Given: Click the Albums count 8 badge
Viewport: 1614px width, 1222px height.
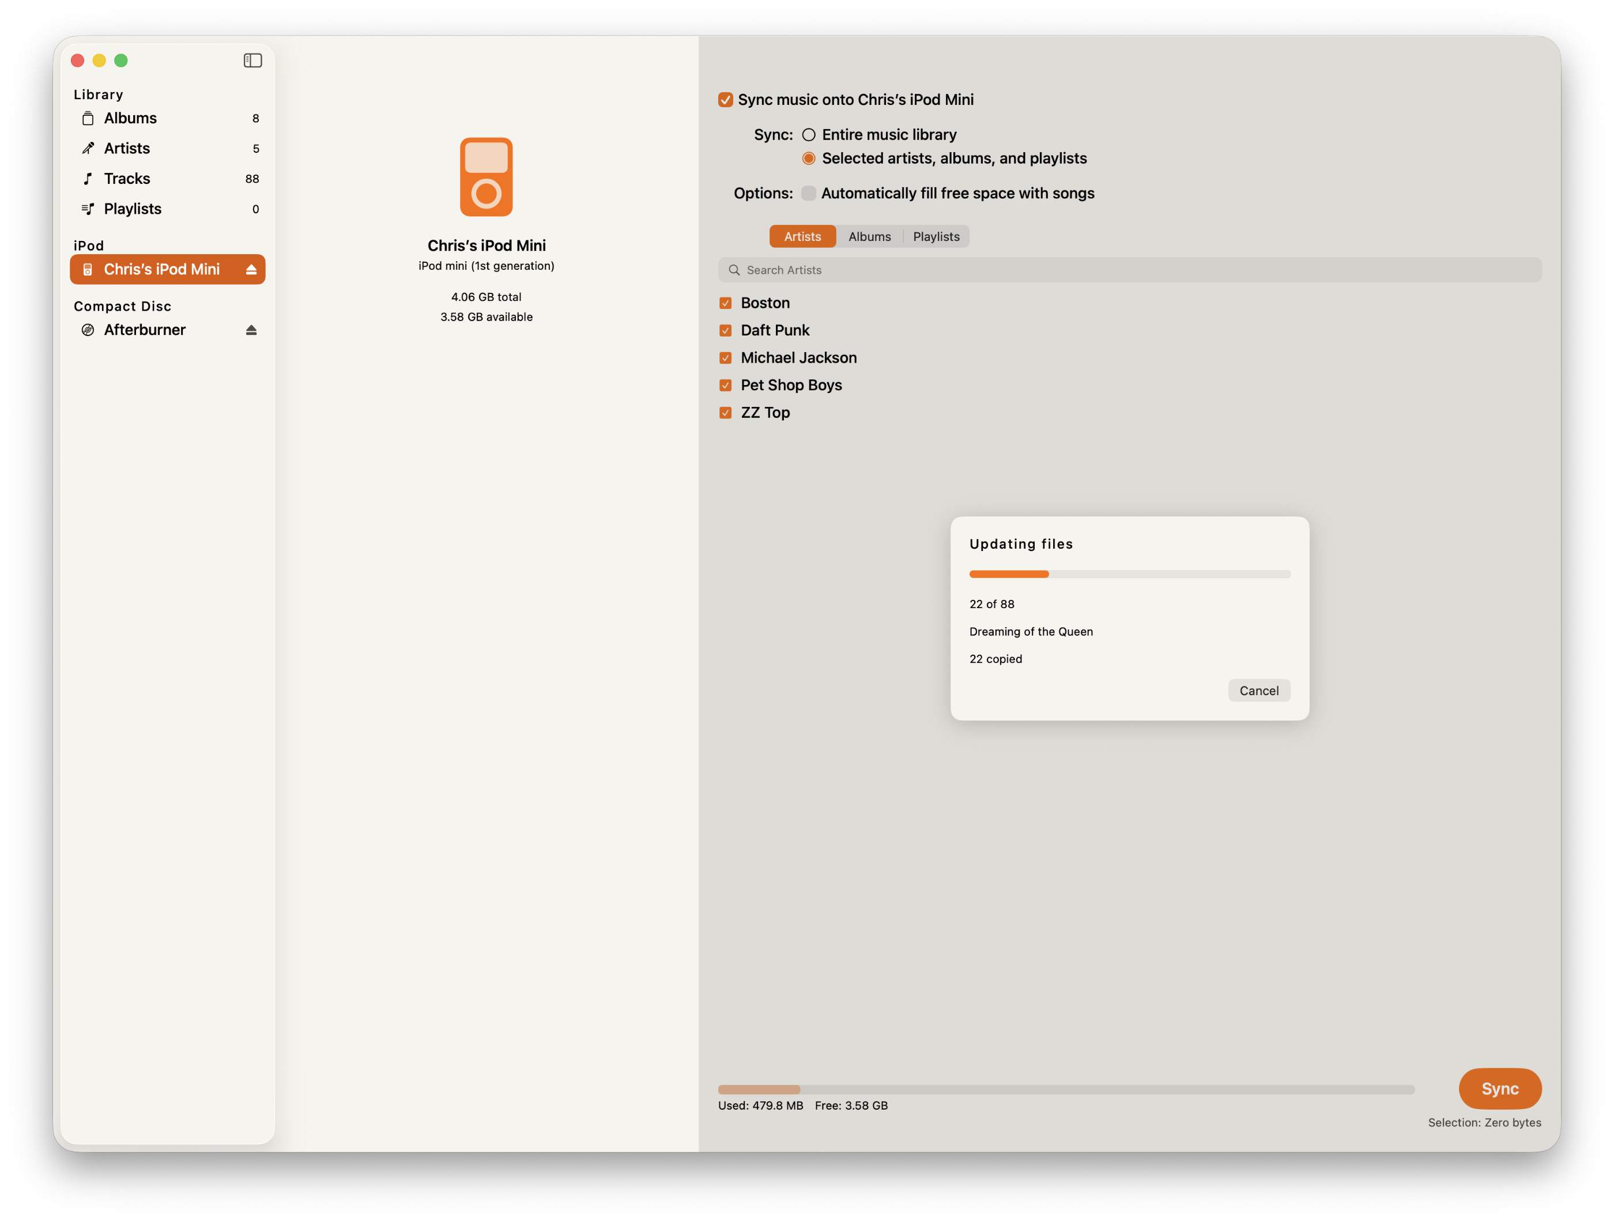Looking at the screenshot, I should 255,119.
